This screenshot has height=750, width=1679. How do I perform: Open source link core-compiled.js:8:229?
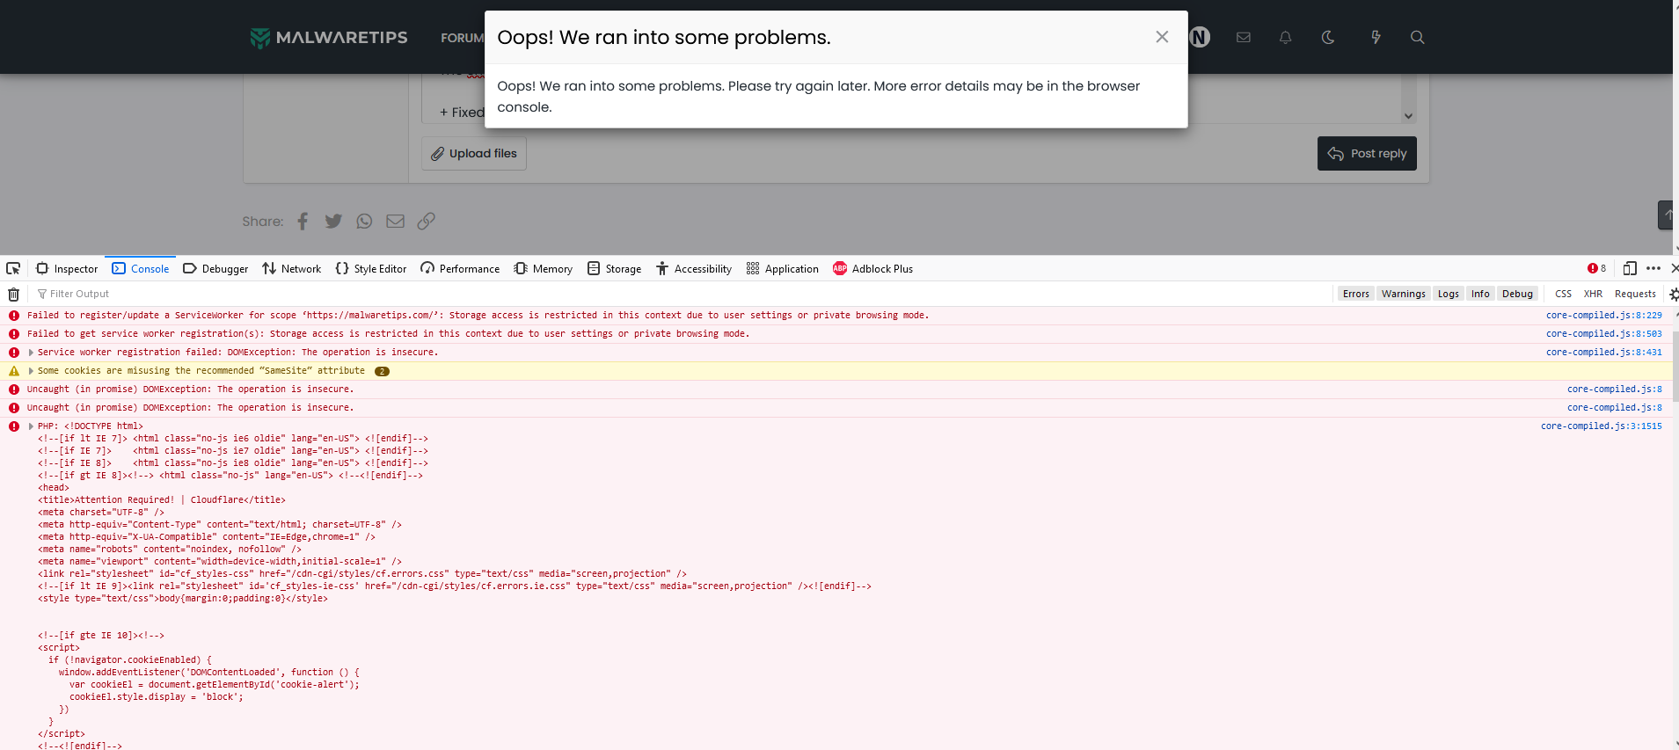(1604, 316)
